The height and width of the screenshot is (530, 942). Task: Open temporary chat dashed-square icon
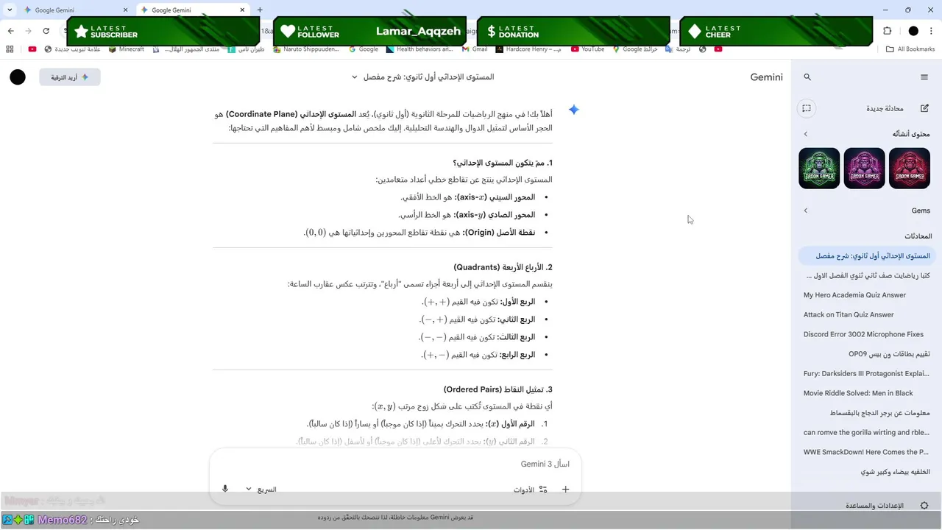coord(807,108)
